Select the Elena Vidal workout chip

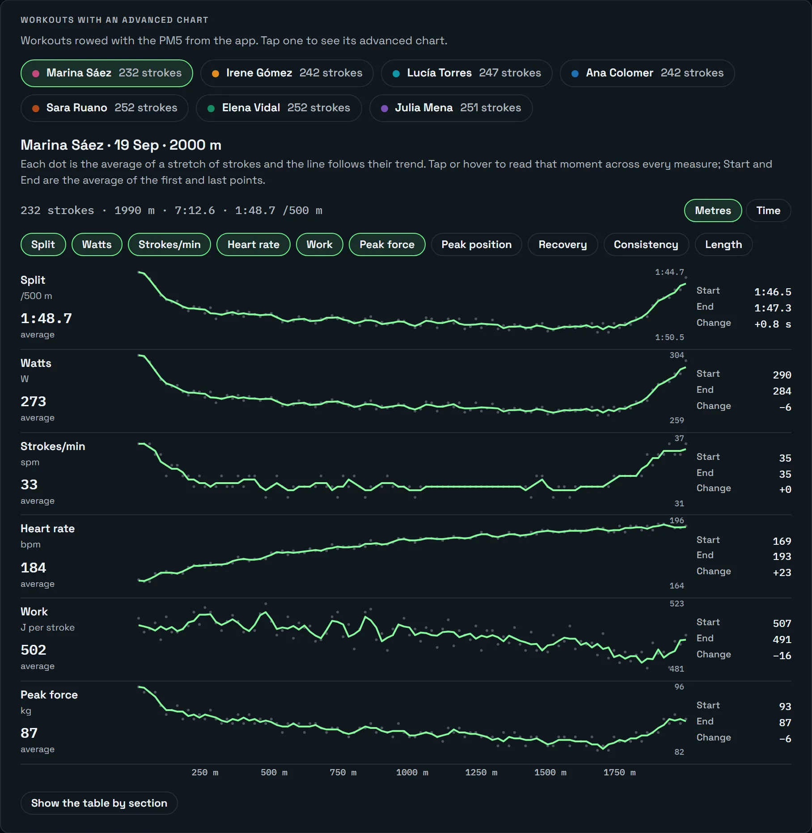point(279,108)
